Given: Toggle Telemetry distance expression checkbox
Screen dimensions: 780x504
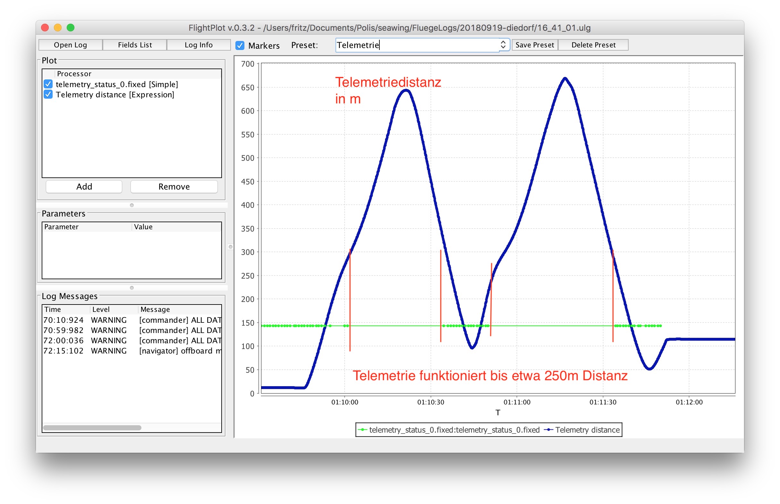Looking at the screenshot, I should [48, 94].
